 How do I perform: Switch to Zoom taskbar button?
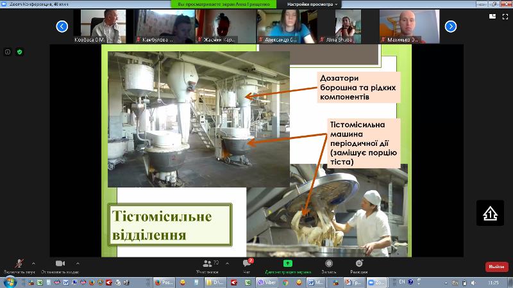click(377, 282)
